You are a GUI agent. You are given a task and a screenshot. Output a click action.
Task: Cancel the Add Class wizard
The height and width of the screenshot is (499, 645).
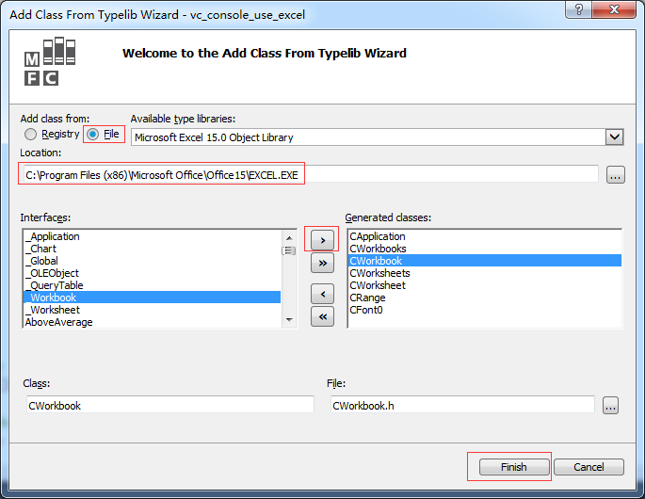[x=589, y=467]
